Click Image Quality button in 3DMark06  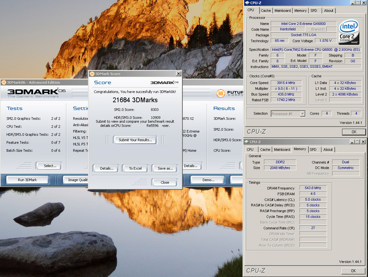click(76, 180)
